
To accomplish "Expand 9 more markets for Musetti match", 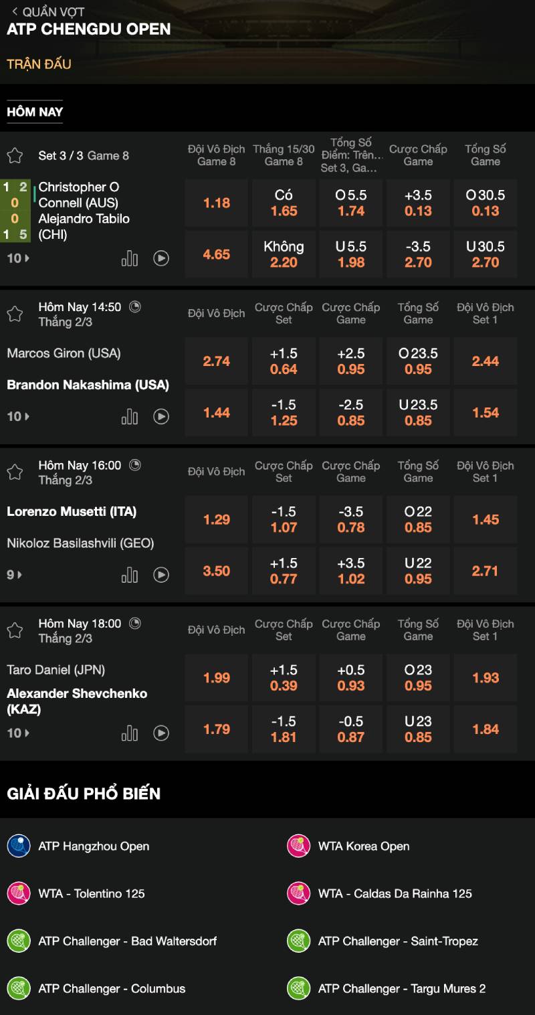I will (x=15, y=575).
